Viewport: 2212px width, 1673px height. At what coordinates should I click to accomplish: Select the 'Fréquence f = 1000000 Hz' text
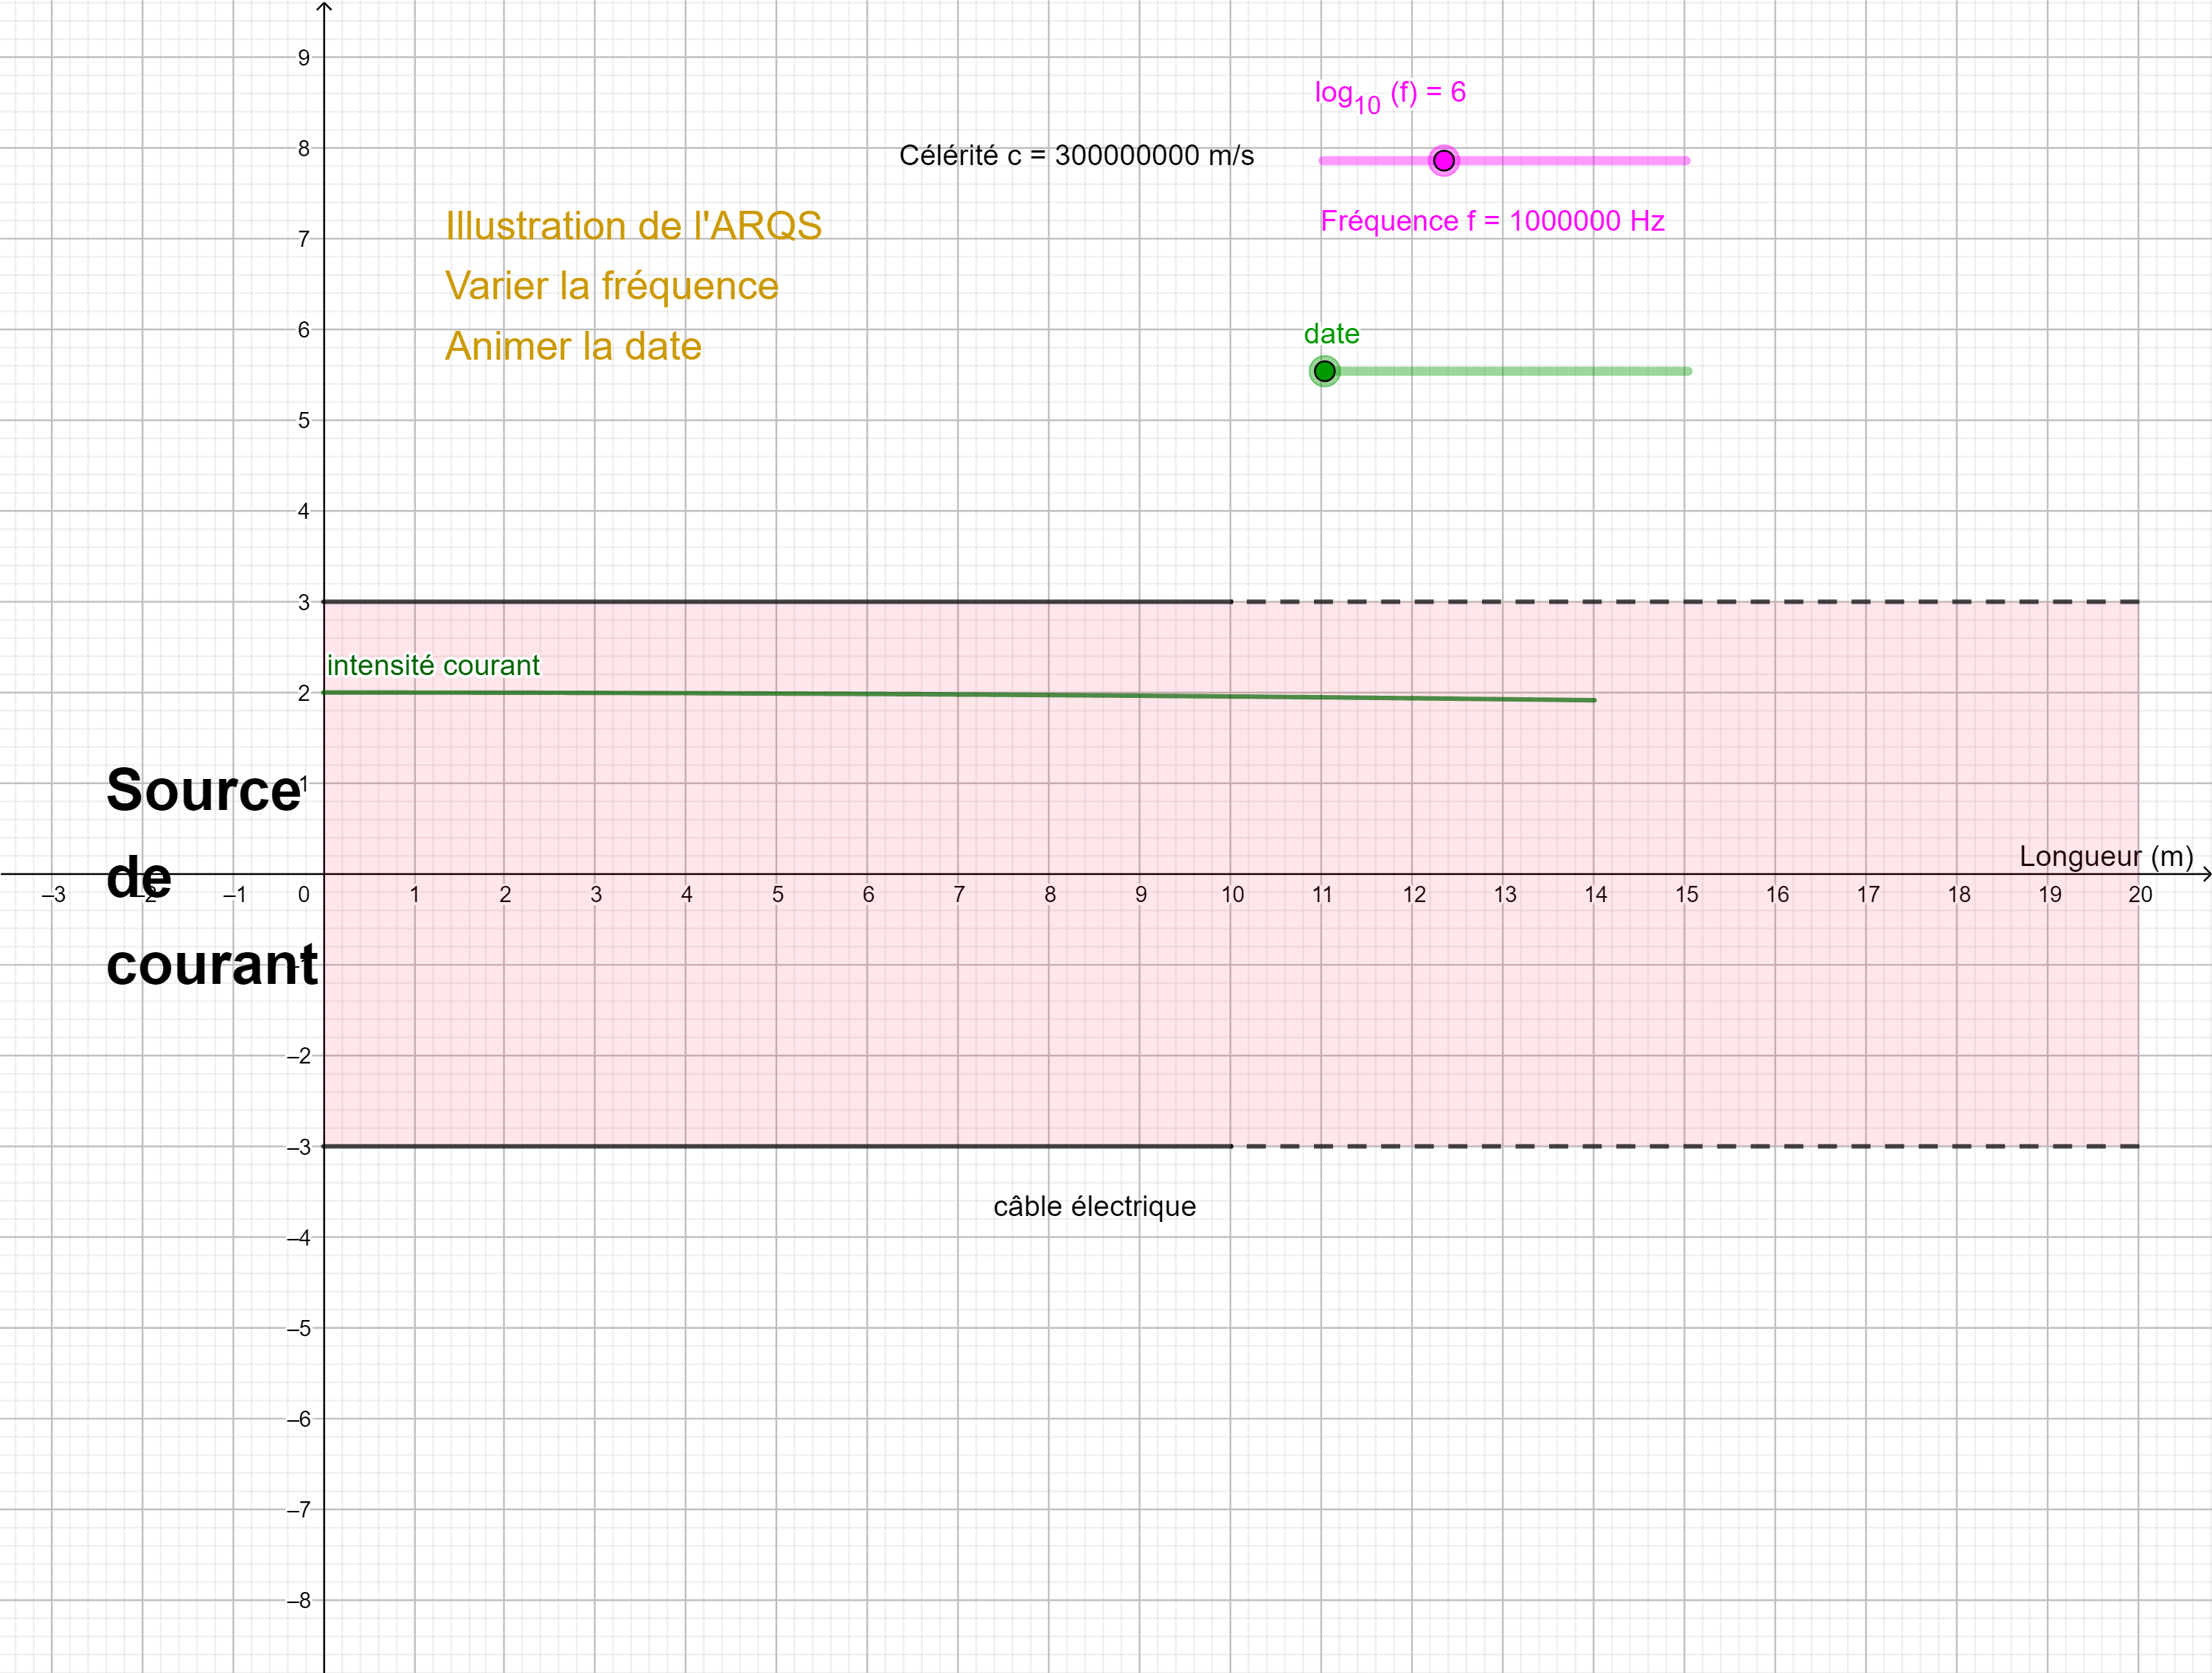coord(1492,221)
